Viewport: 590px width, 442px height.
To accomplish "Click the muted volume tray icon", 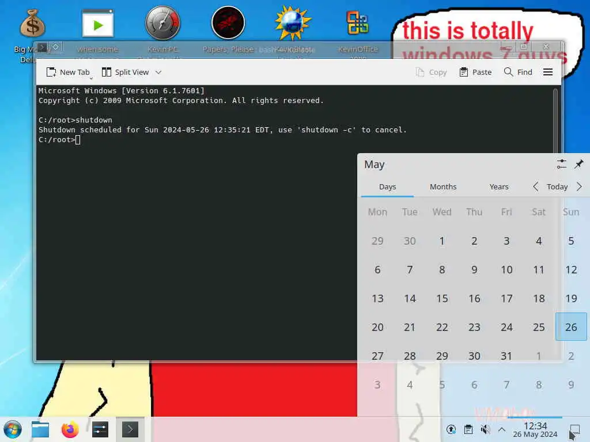I will point(485,429).
